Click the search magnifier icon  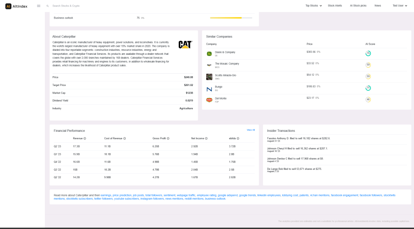(48, 6)
